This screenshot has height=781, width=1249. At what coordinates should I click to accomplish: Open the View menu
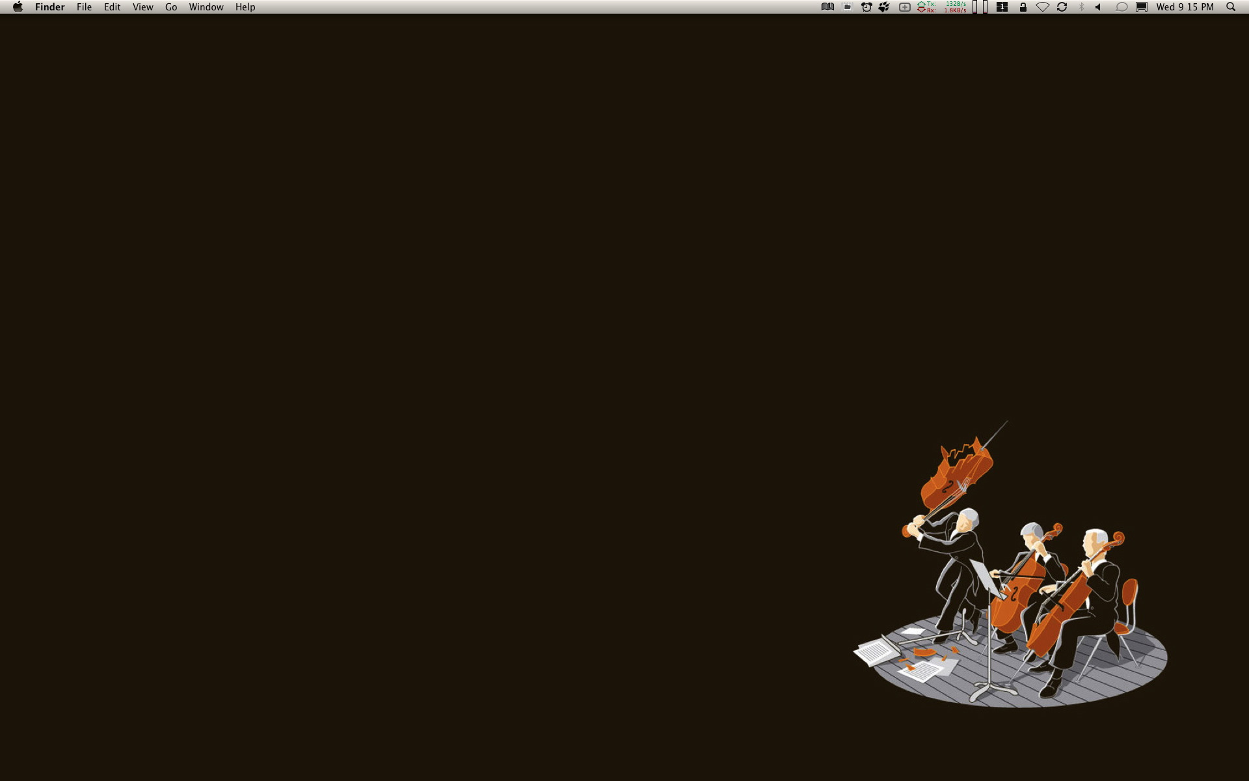point(142,7)
